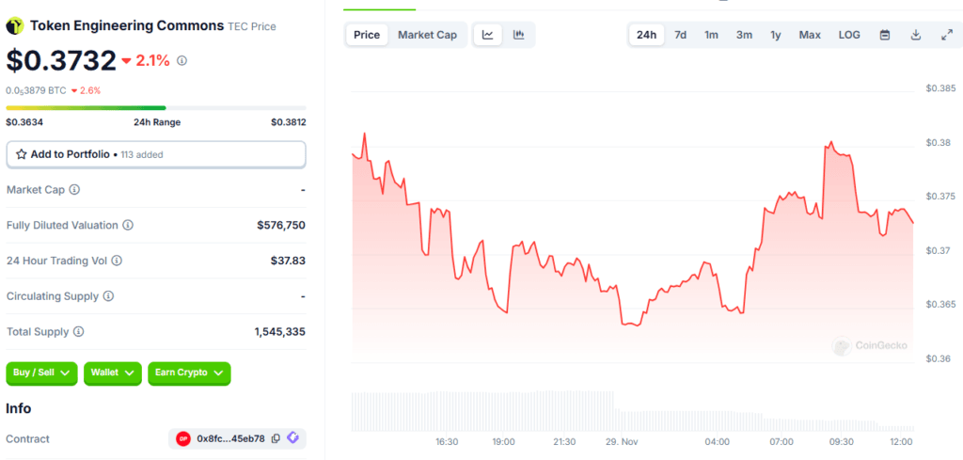Click the contract address 0x8fc...45eb78
This screenshot has width=963, height=460.
(231, 438)
